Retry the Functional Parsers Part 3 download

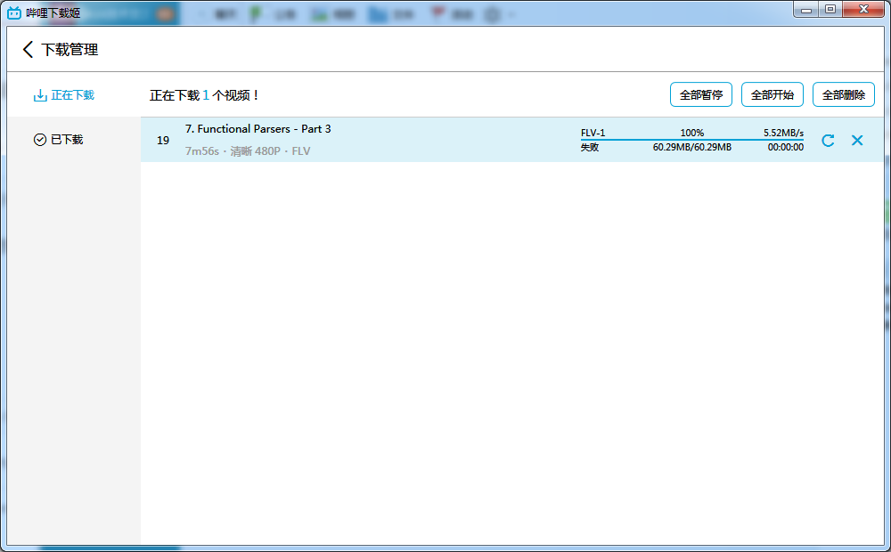[828, 141]
